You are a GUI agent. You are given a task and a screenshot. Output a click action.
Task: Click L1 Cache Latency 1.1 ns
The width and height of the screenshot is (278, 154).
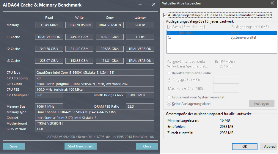(140, 37)
